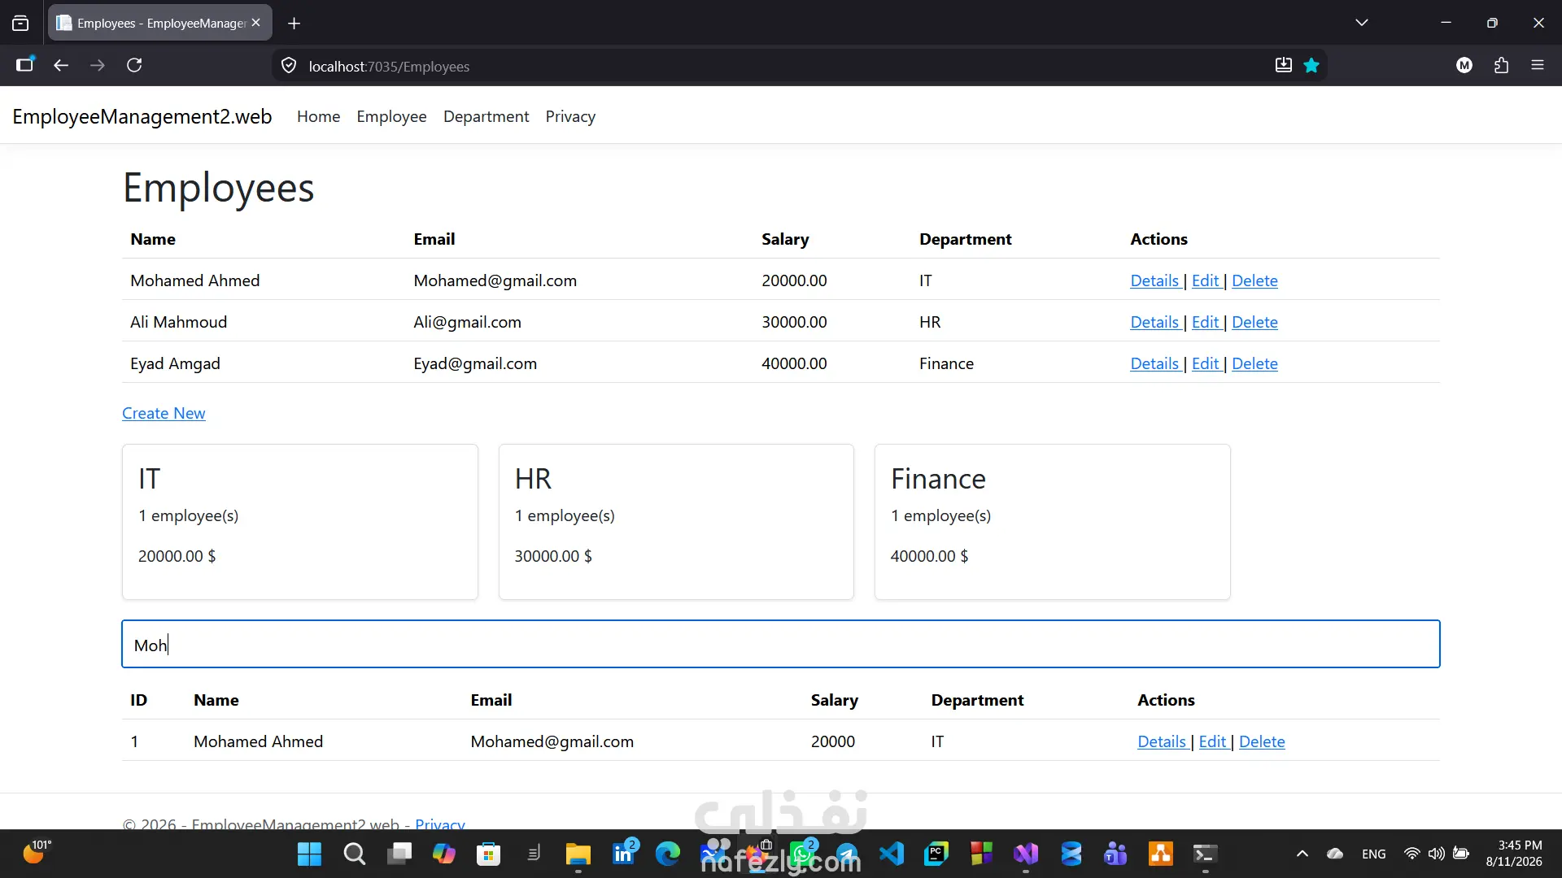Screen dimensions: 1562x878
Task: Open the Privacy nav item
Action: pyautogui.click(x=570, y=116)
